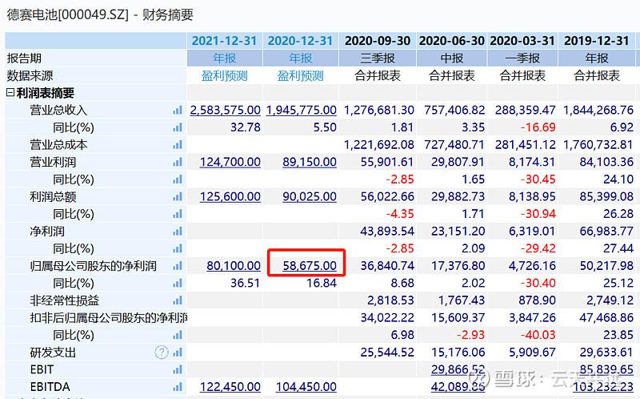
Task: Open 2020 EBITDA forecast 104,450.00
Action: (306, 387)
